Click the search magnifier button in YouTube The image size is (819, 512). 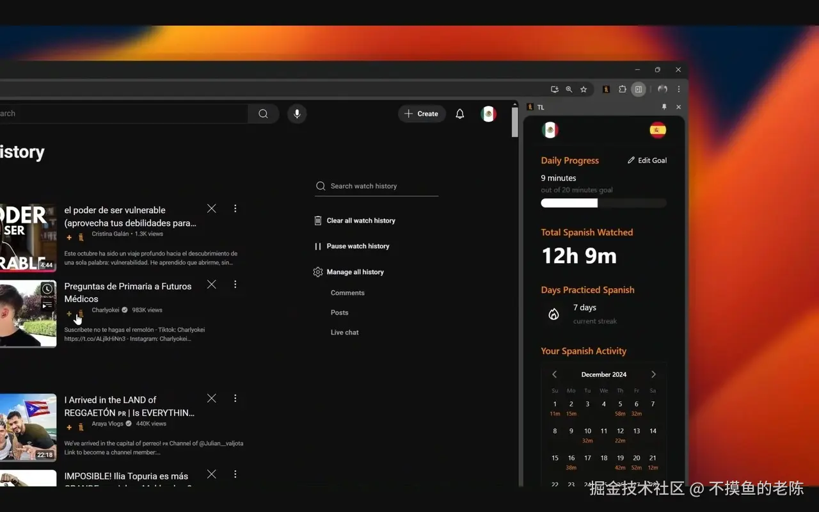pos(263,114)
